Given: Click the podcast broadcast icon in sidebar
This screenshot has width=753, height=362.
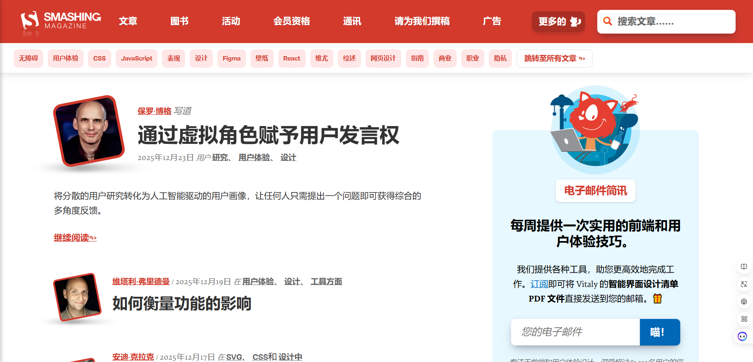Looking at the screenshot, I should pyautogui.click(x=744, y=302).
